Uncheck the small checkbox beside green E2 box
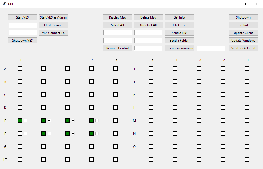263x169 pixels. (x=49, y=121)
